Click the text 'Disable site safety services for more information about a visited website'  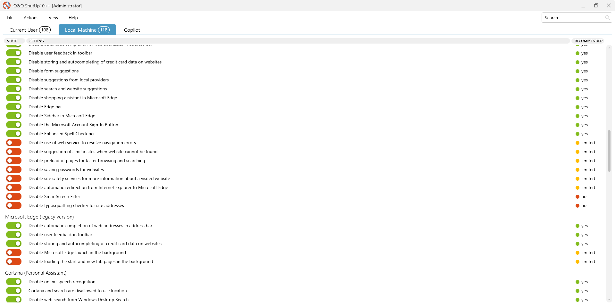99,178
